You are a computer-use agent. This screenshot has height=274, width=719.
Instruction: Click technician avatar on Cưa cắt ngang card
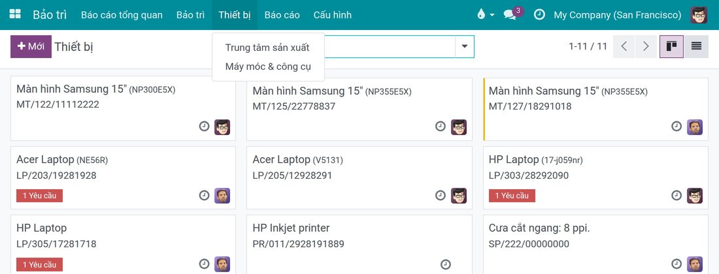[x=695, y=264]
